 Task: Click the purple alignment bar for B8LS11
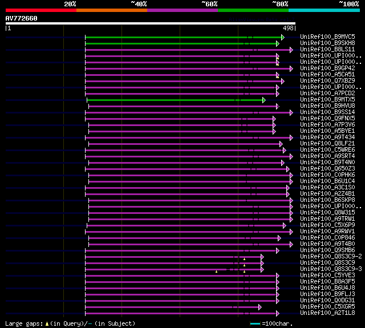click(189, 50)
